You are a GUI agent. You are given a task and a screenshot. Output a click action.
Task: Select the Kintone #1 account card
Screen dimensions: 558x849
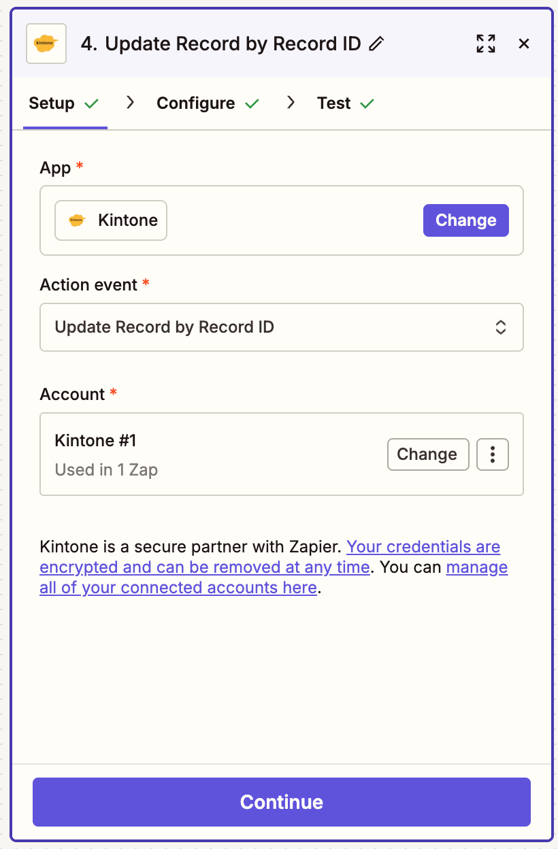click(x=204, y=454)
